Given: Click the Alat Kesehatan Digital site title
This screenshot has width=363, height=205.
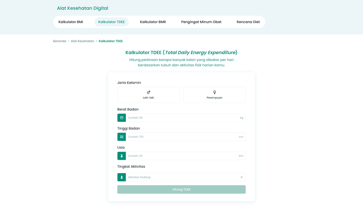Looking at the screenshot, I should pos(83,8).
